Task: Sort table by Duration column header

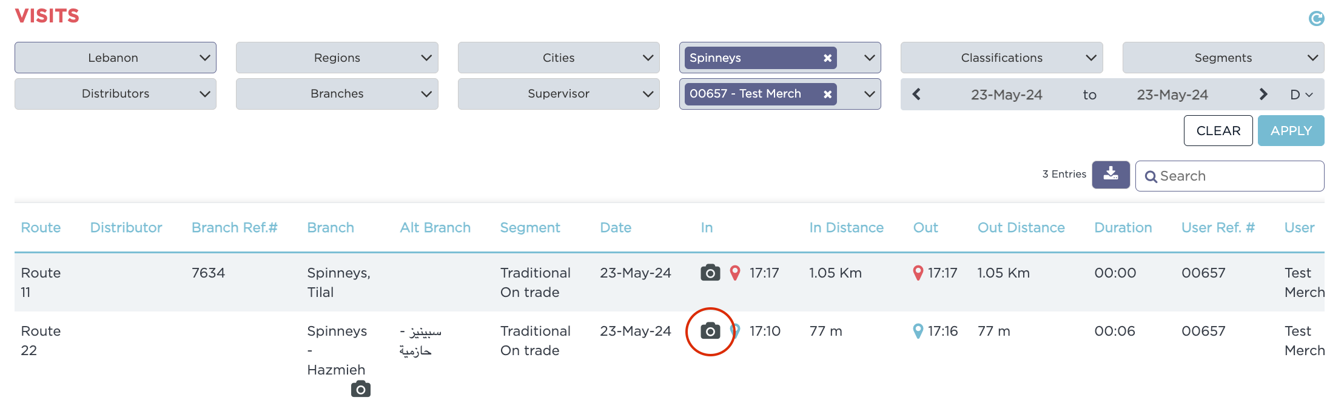Action: 1123,228
